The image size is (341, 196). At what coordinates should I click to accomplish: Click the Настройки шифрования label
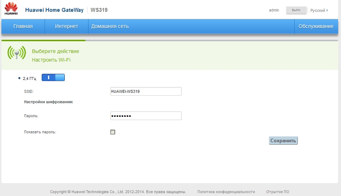click(49, 102)
